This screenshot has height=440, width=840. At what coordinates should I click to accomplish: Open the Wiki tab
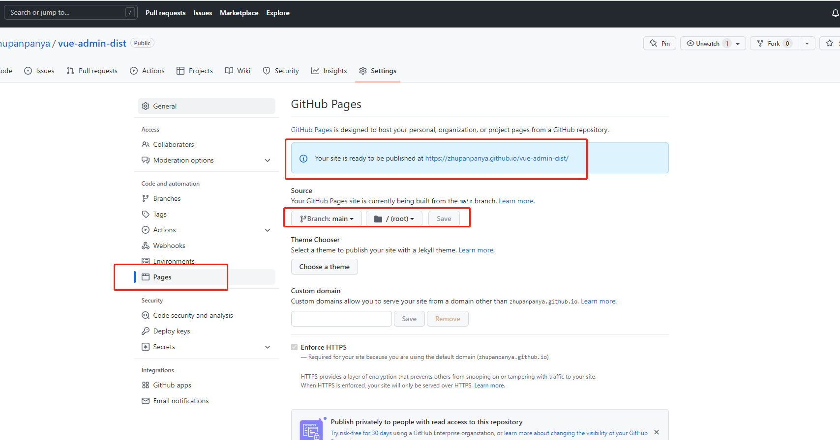click(238, 71)
